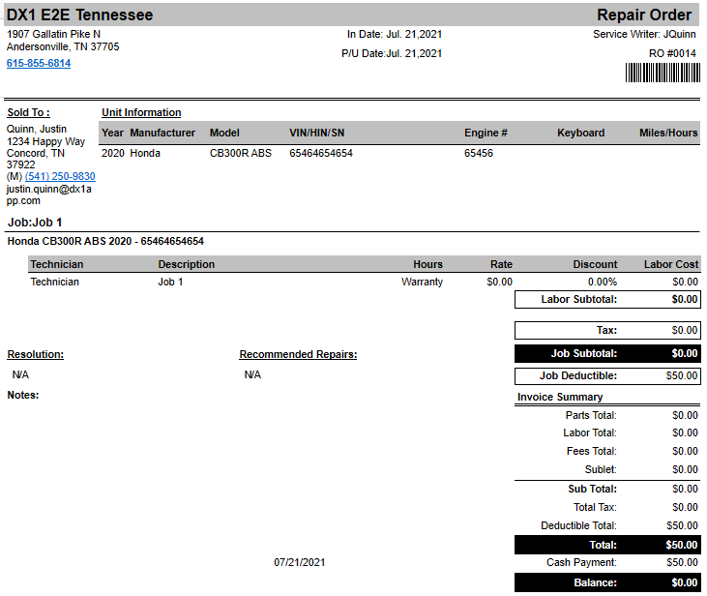Click 'RO #0014' order number
This screenshot has width=707, height=596.
(672, 53)
